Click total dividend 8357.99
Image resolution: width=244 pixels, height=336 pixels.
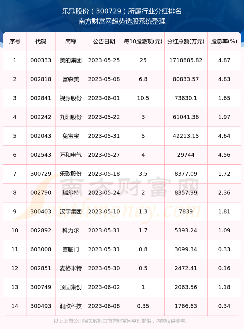tap(186, 193)
